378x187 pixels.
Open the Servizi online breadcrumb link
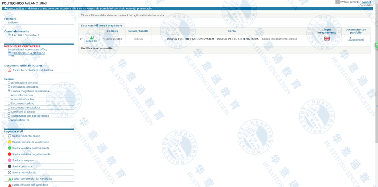click(x=15, y=8)
